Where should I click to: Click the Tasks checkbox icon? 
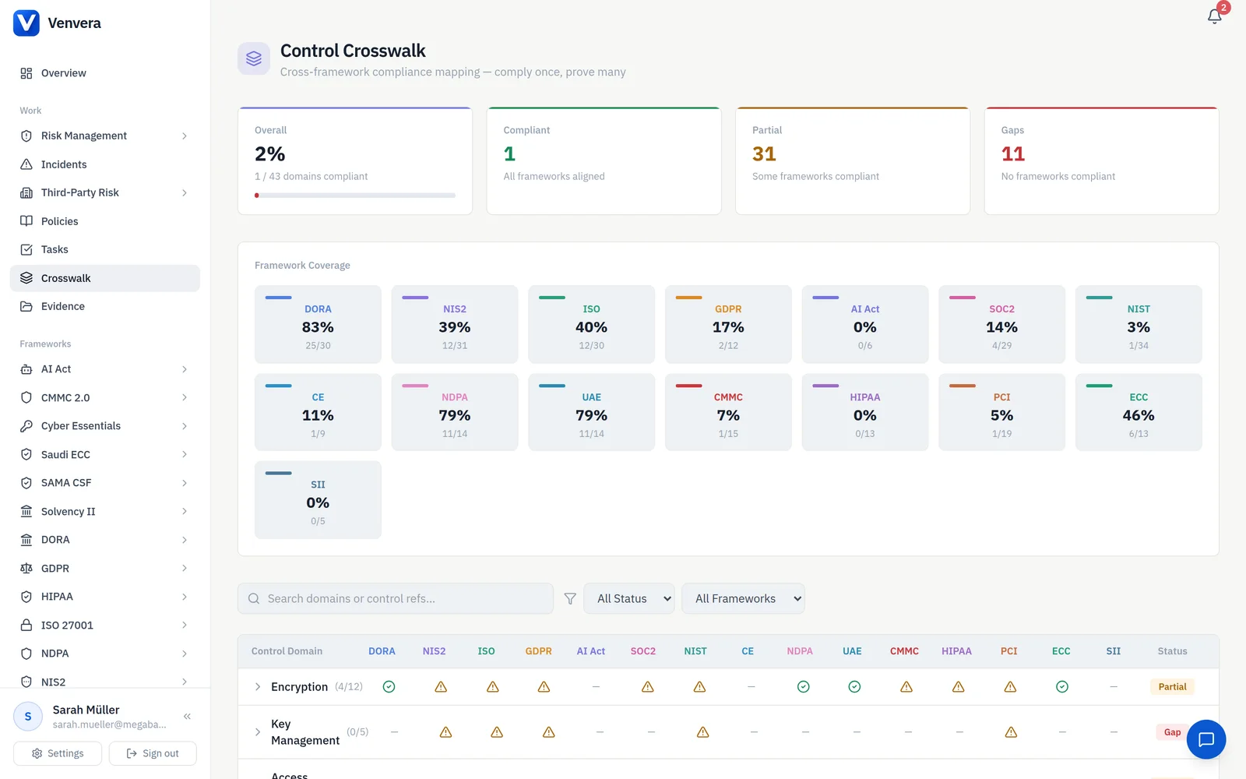[26, 249]
